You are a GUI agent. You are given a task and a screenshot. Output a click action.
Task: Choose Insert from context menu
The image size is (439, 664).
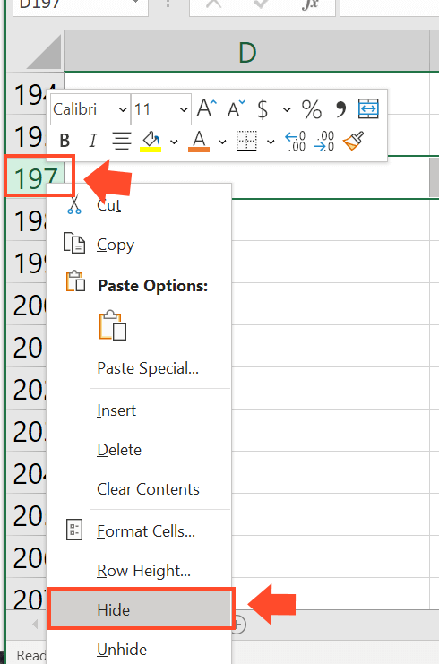(x=139, y=410)
